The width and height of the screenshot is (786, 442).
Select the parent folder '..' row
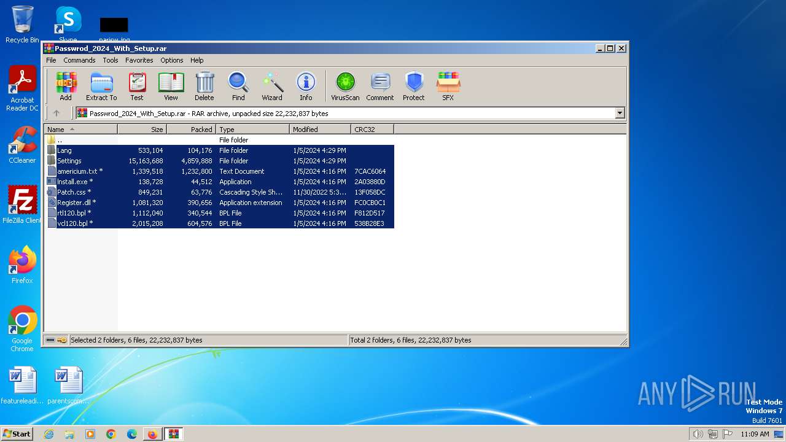click(219, 140)
